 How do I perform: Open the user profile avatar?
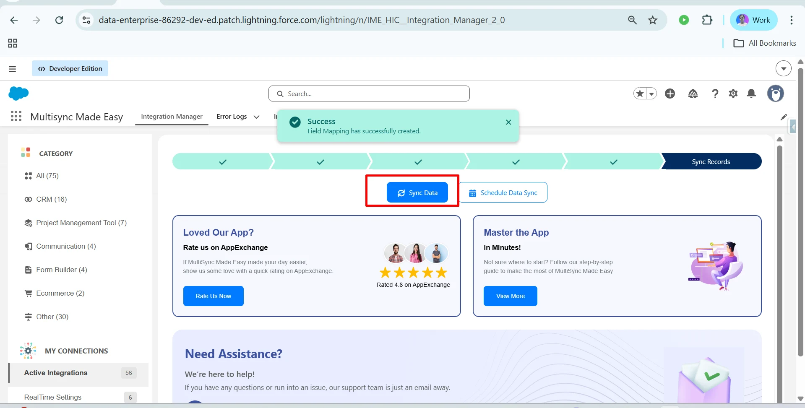pos(776,93)
